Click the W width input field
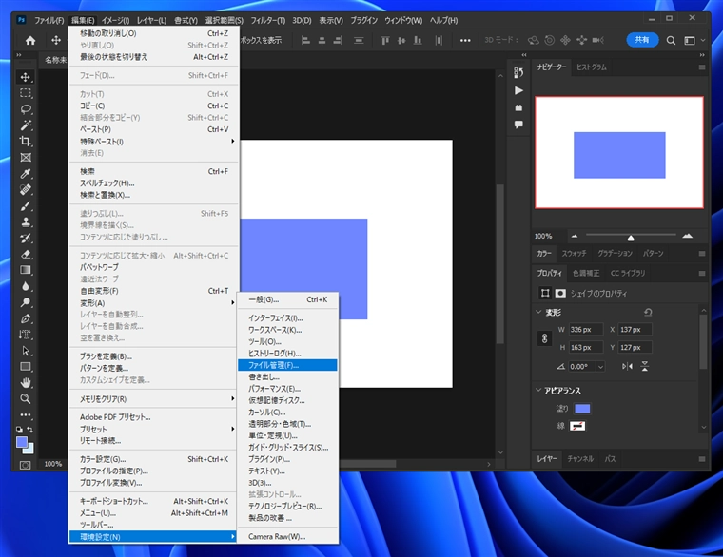 pyautogui.click(x=586, y=330)
